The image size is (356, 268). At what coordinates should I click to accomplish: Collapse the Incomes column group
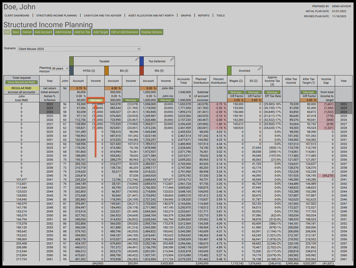[x=259, y=69]
